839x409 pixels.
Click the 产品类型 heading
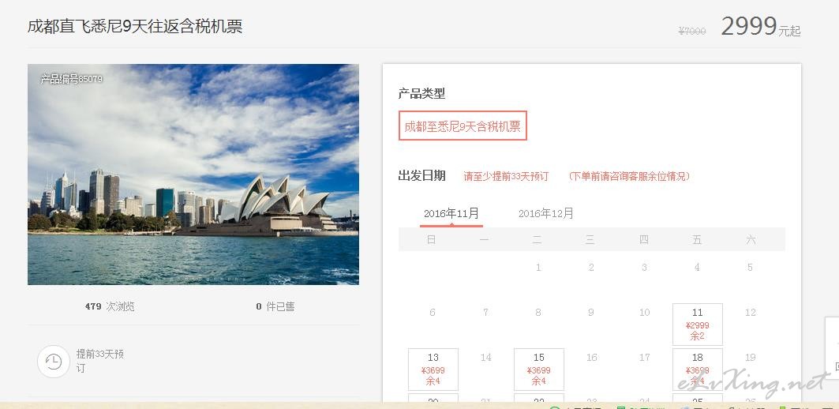421,94
